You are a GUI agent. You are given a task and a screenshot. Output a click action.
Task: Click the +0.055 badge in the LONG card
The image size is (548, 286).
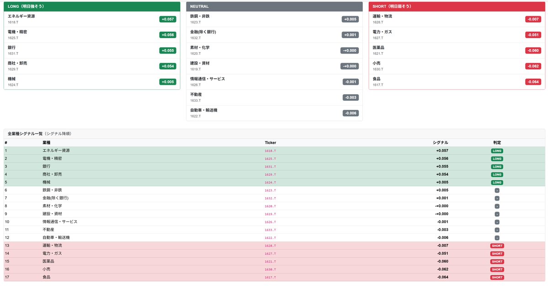click(168, 50)
